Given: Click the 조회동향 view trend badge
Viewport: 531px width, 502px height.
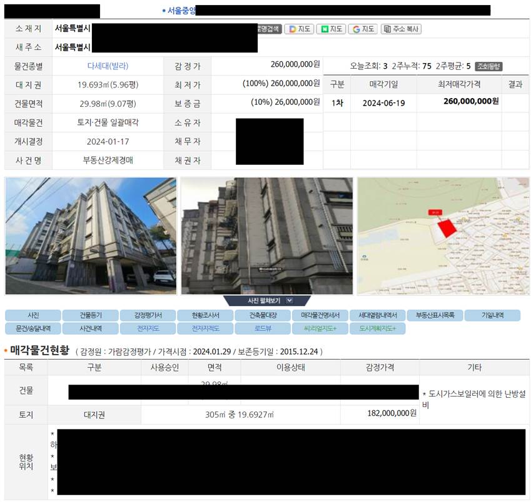Looking at the screenshot, I should [488, 66].
